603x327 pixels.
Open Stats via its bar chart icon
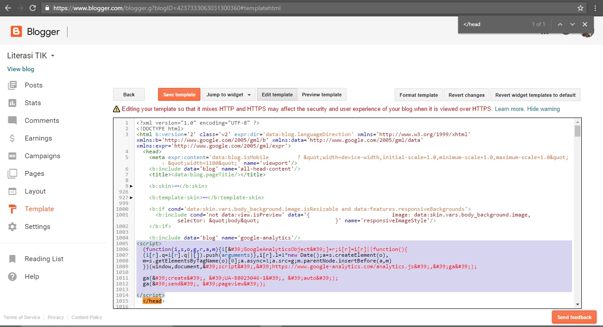tap(12, 103)
